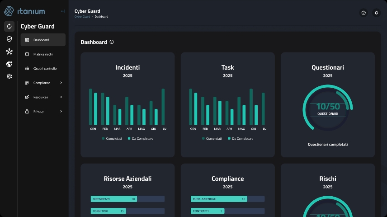Expand the Compliance submenu chevron
Viewport: 387px width, 217px height.
click(x=61, y=83)
